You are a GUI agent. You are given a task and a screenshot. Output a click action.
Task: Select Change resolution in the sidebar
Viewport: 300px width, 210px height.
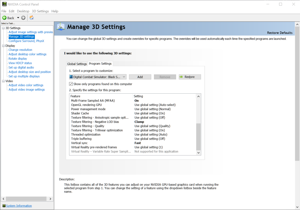(20, 49)
